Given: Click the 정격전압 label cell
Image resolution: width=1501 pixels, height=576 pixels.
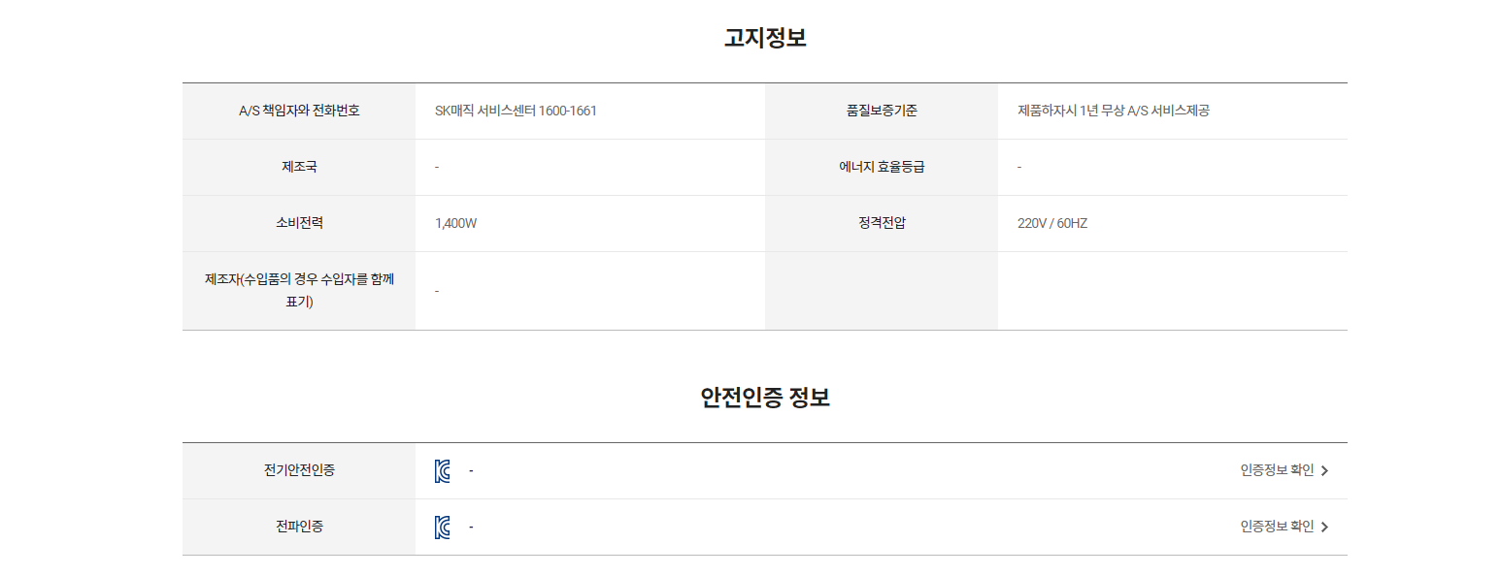Looking at the screenshot, I should click(x=882, y=223).
